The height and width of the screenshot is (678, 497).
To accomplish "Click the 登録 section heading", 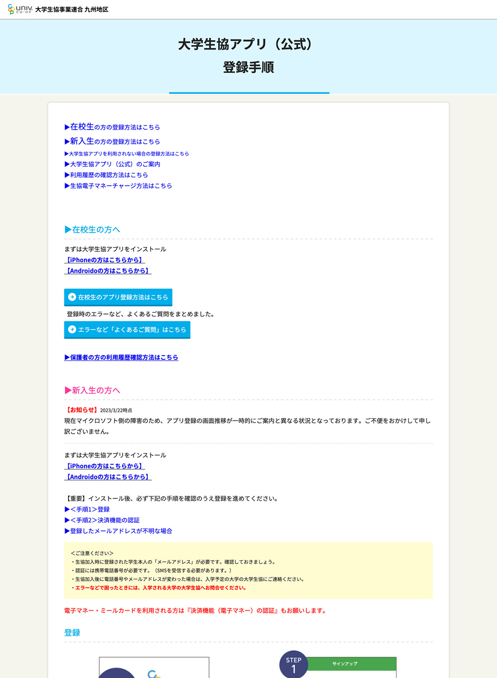I will tap(72, 633).
